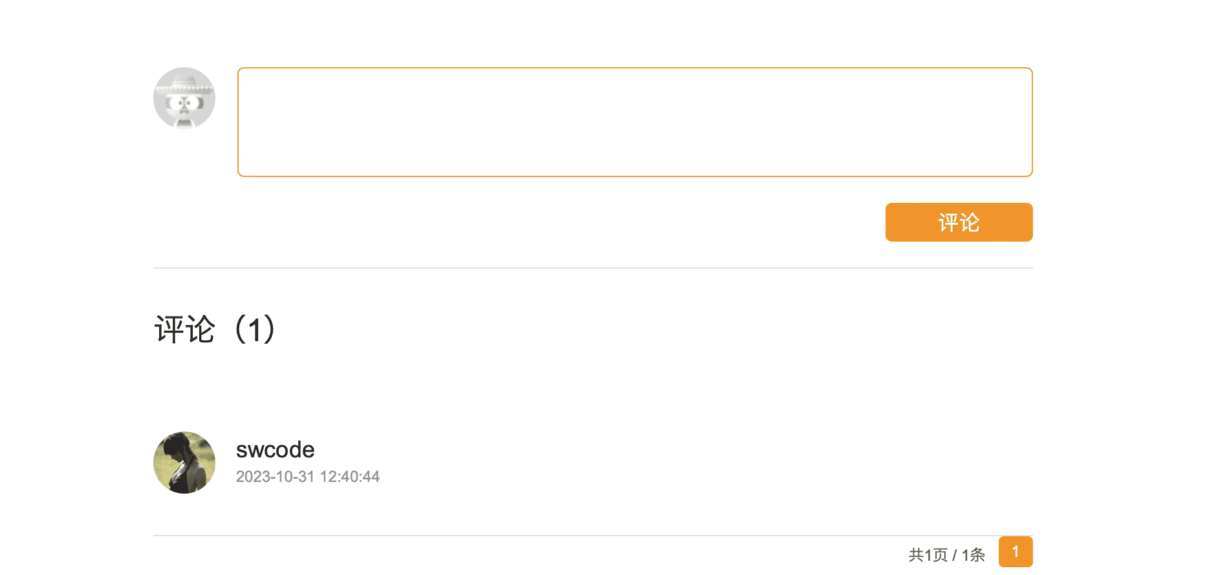Click the date 2023-10-31 under swcode

point(275,477)
